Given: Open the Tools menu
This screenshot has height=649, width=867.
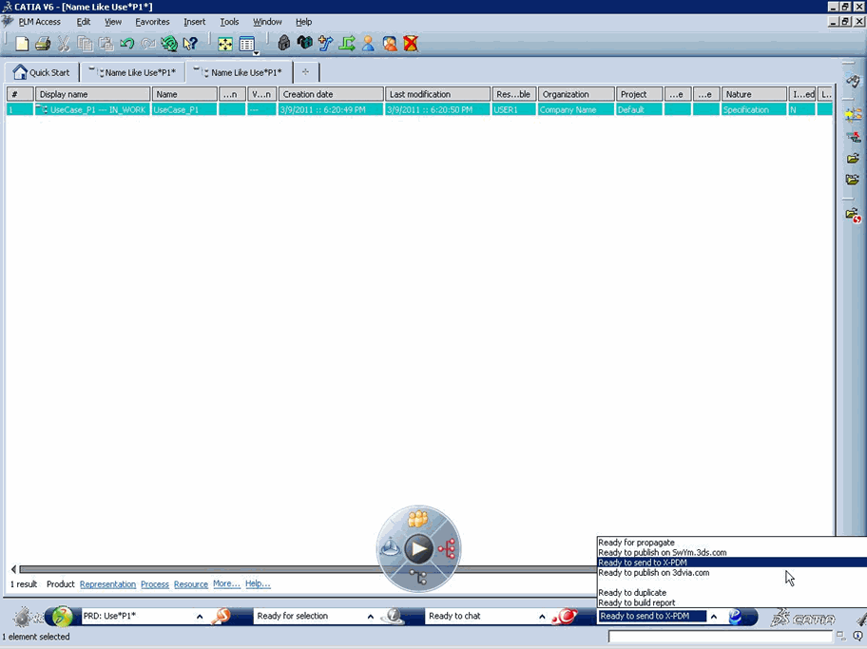Looking at the screenshot, I should pos(229,22).
